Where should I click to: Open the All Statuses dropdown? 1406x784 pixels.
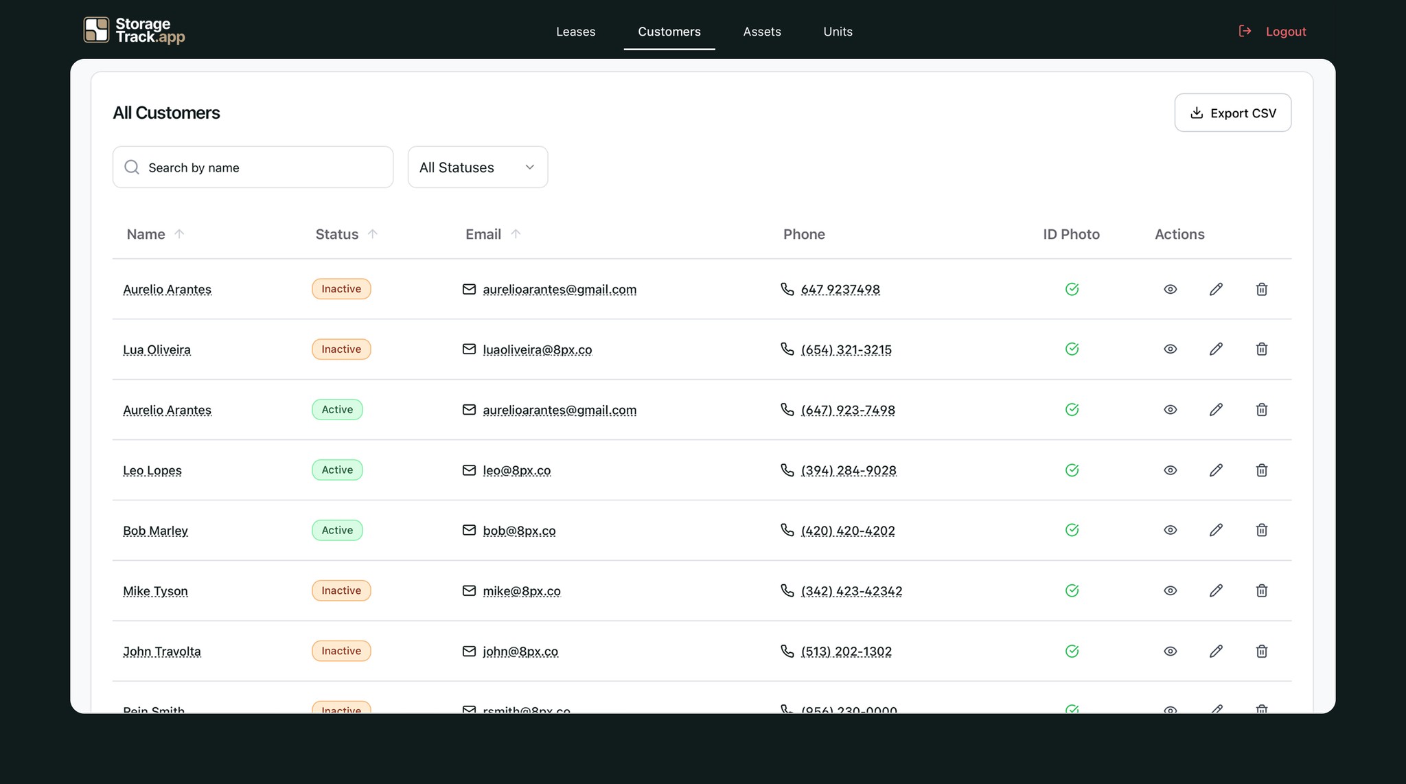click(x=478, y=167)
